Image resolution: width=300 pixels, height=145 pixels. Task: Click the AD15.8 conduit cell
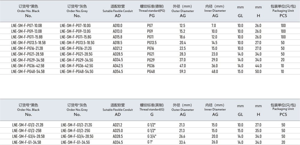118,37
